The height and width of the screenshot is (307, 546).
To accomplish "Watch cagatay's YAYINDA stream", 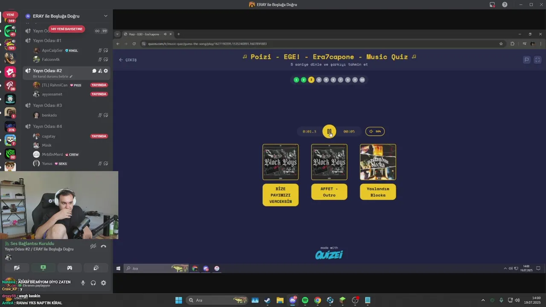I will point(99,136).
